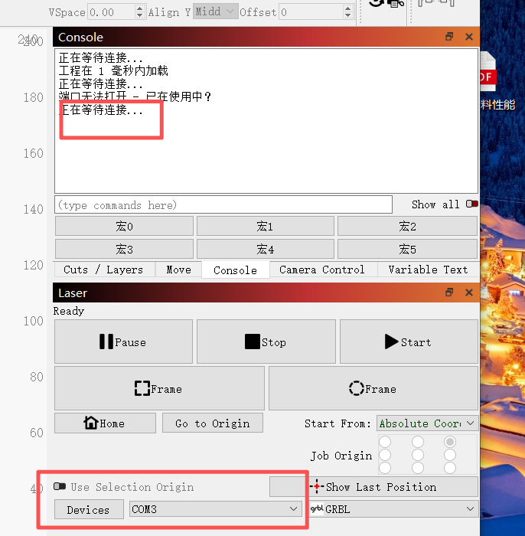Open the COM3 port dropdown
Viewport: 525px width, 536px height.
(216, 509)
